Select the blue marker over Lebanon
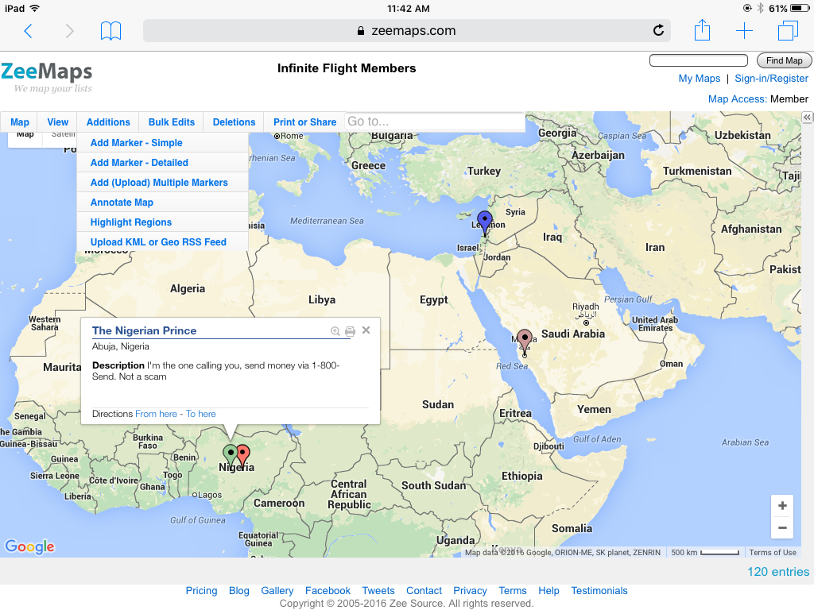This screenshot has height=610, width=814. (x=484, y=223)
